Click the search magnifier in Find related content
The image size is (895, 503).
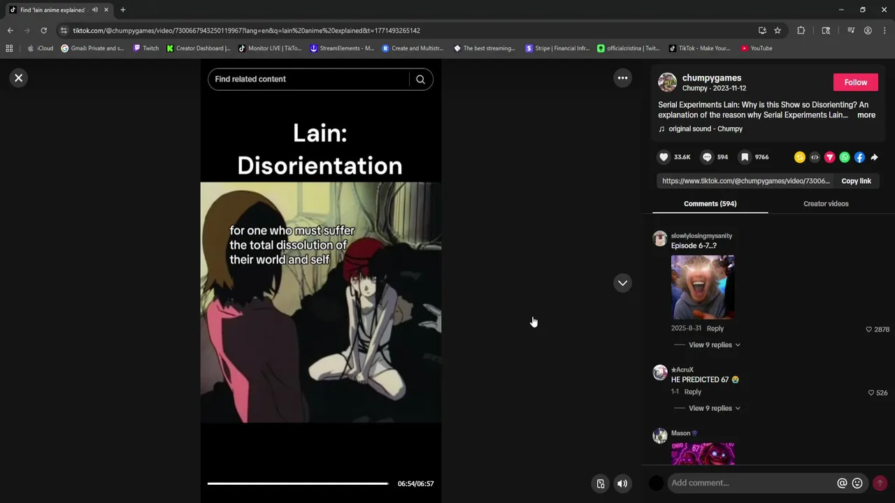point(420,79)
